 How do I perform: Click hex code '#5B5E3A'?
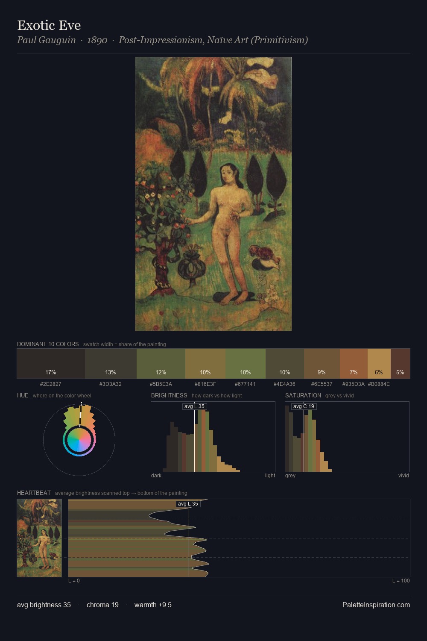[161, 384]
